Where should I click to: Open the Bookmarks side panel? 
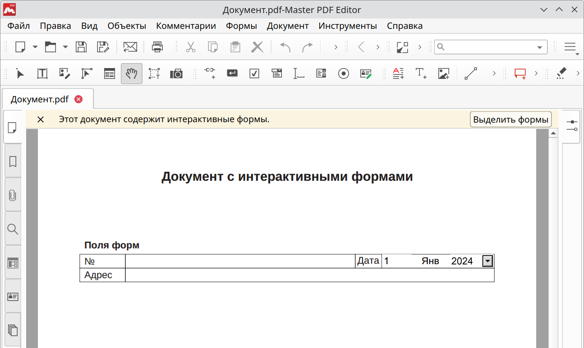click(13, 161)
